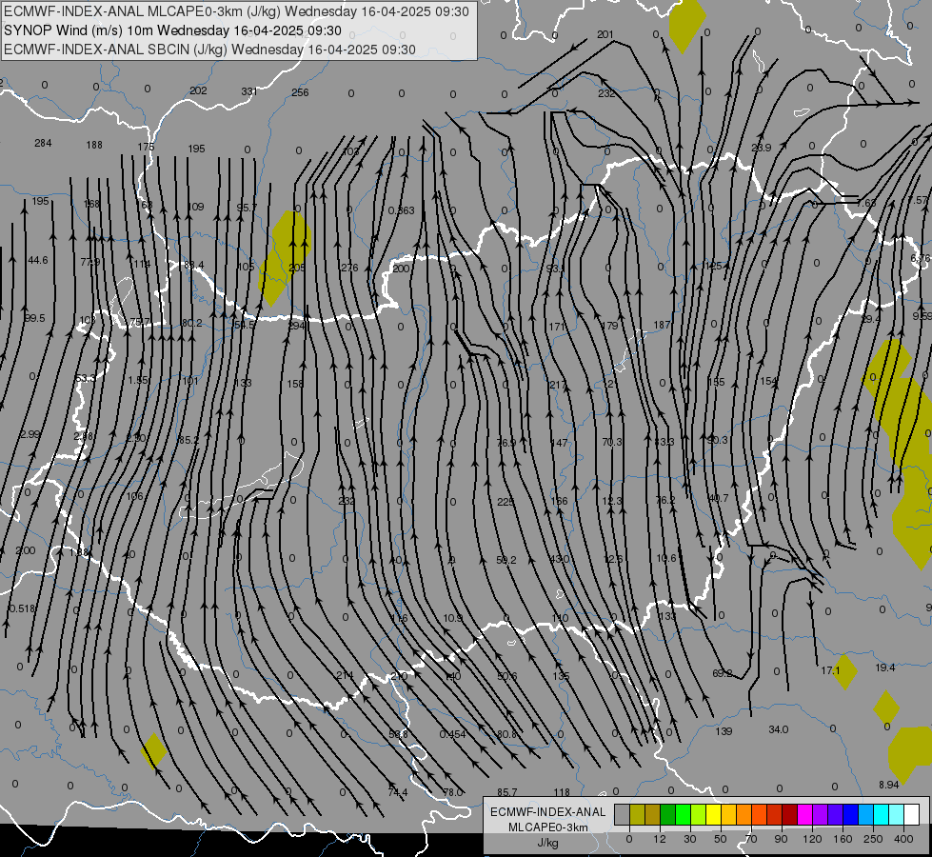Click the map value 17.1
932x857 pixels.
click(830, 670)
